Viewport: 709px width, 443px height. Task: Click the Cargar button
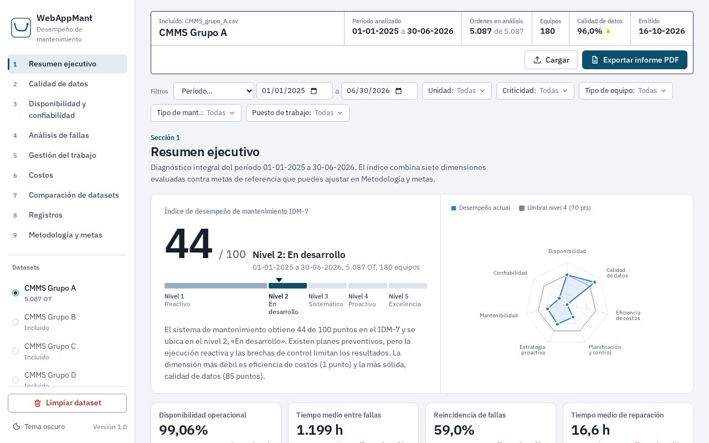[x=551, y=60]
